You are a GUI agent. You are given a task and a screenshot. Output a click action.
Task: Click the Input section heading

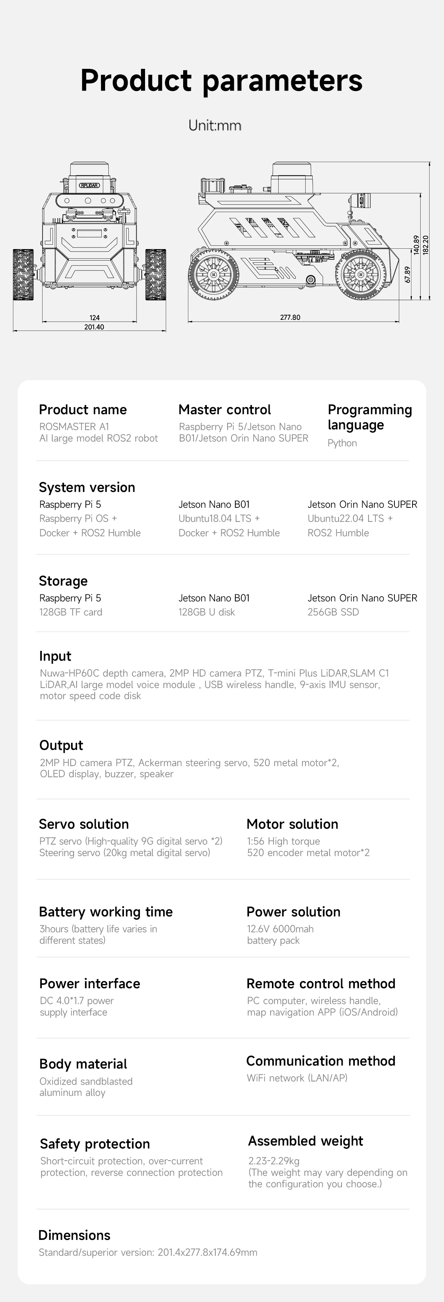tap(55, 656)
